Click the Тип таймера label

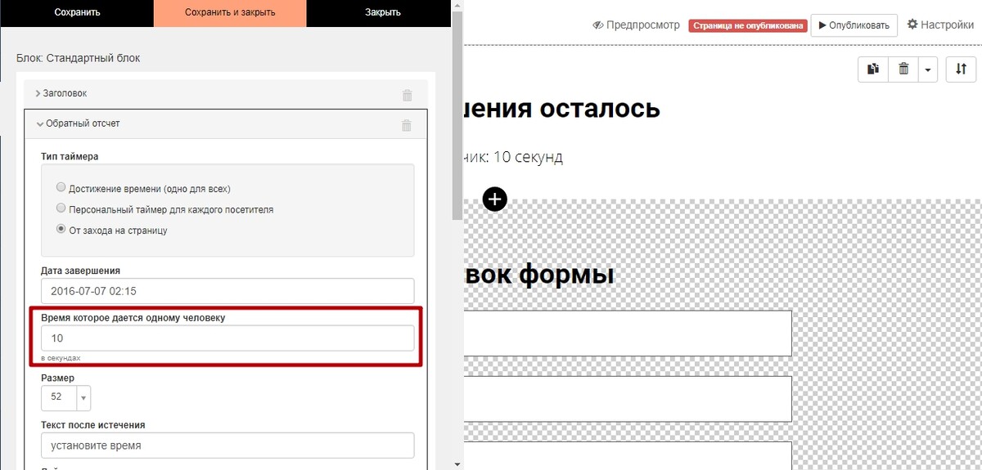pos(70,156)
